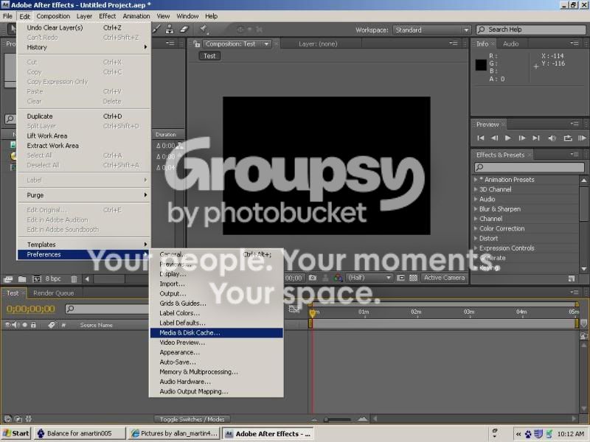Click the timecode 0;00;00;00 display
This screenshot has width=590, height=442.
(x=31, y=309)
